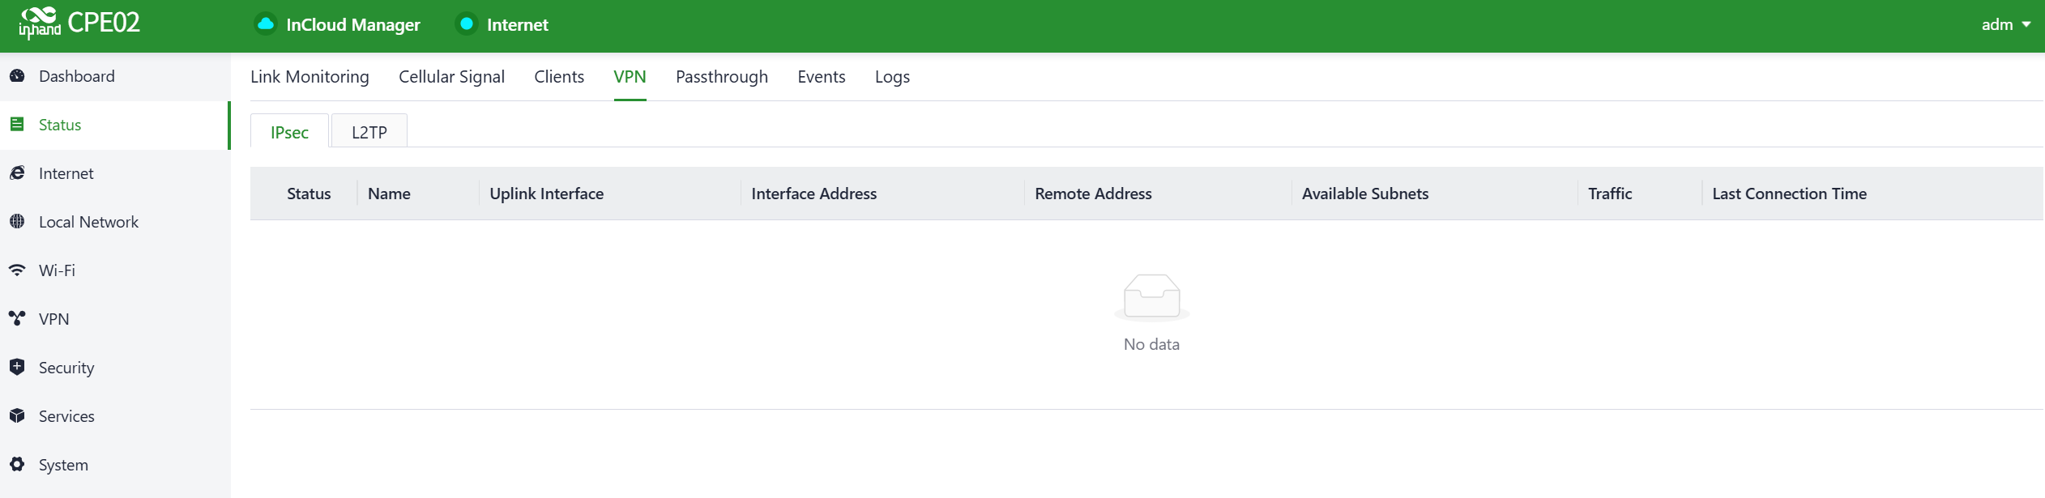
Task: Click the Internet status indicator dot
Action: point(467,24)
